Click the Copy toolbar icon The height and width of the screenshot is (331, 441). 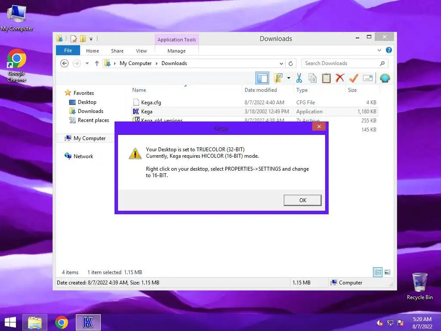coord(313,78)
